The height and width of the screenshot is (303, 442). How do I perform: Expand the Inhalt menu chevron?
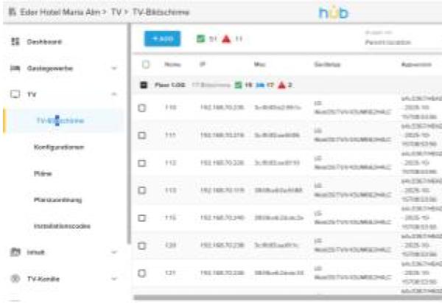point(114,252)
